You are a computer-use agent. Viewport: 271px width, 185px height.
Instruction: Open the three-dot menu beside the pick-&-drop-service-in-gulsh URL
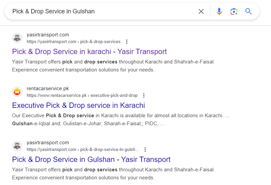[145, 150]
